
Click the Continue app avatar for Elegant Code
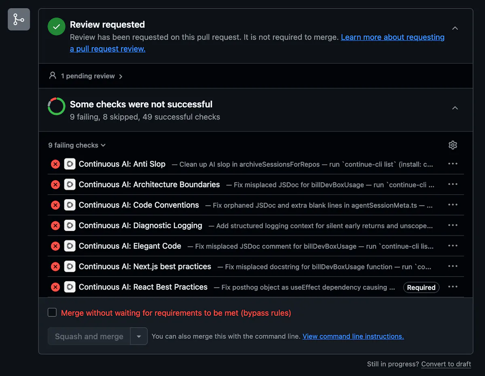[70, 246]
